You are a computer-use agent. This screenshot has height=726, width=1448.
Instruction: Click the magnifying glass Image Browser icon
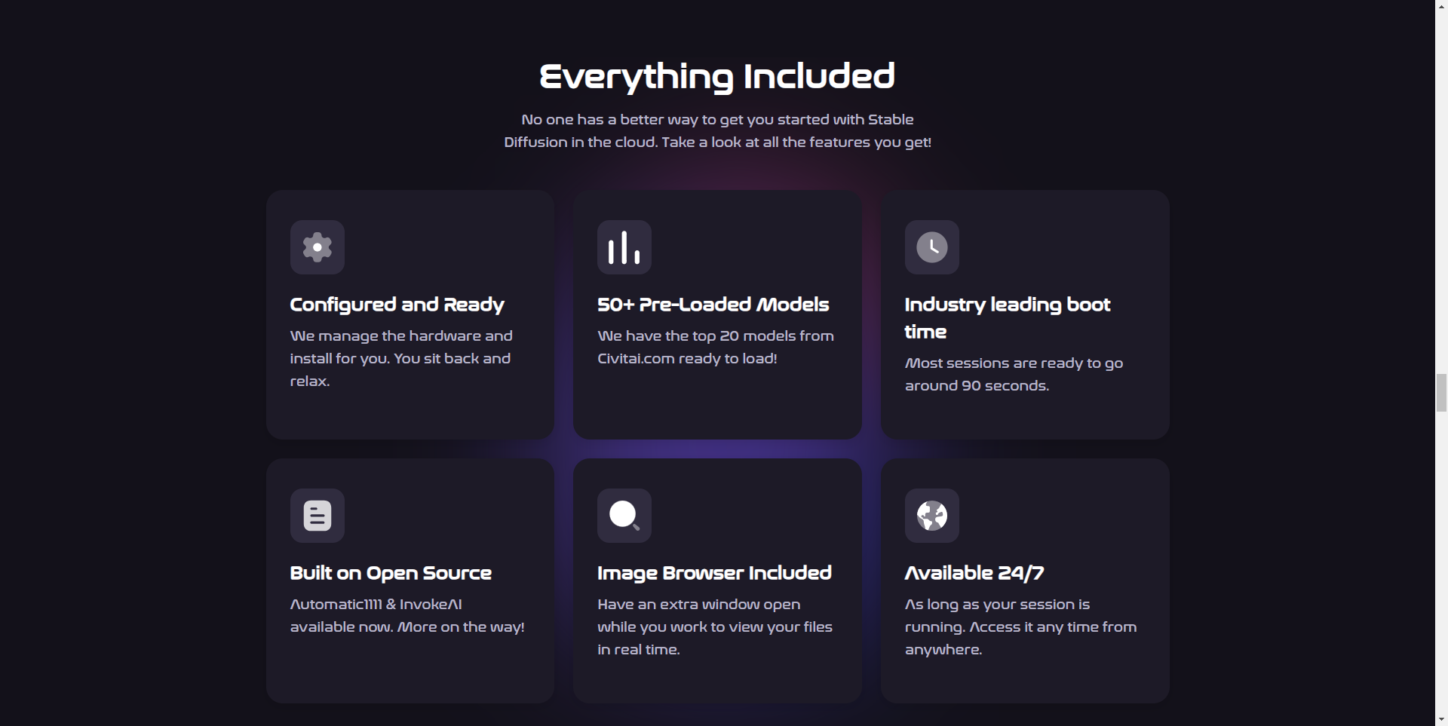624,516
